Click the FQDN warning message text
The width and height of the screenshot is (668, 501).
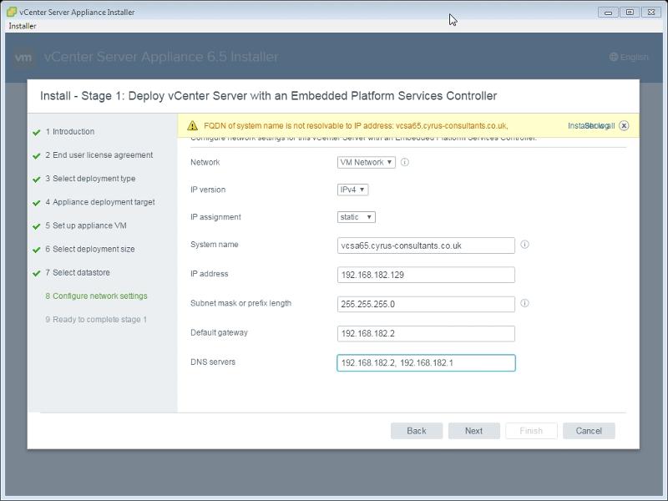coord(356,126)
